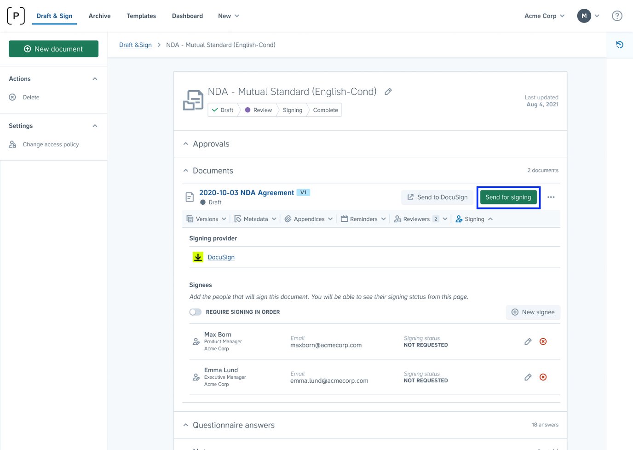Open the Versions dropdown
This screenshot has width=633, height=450.
206,219
